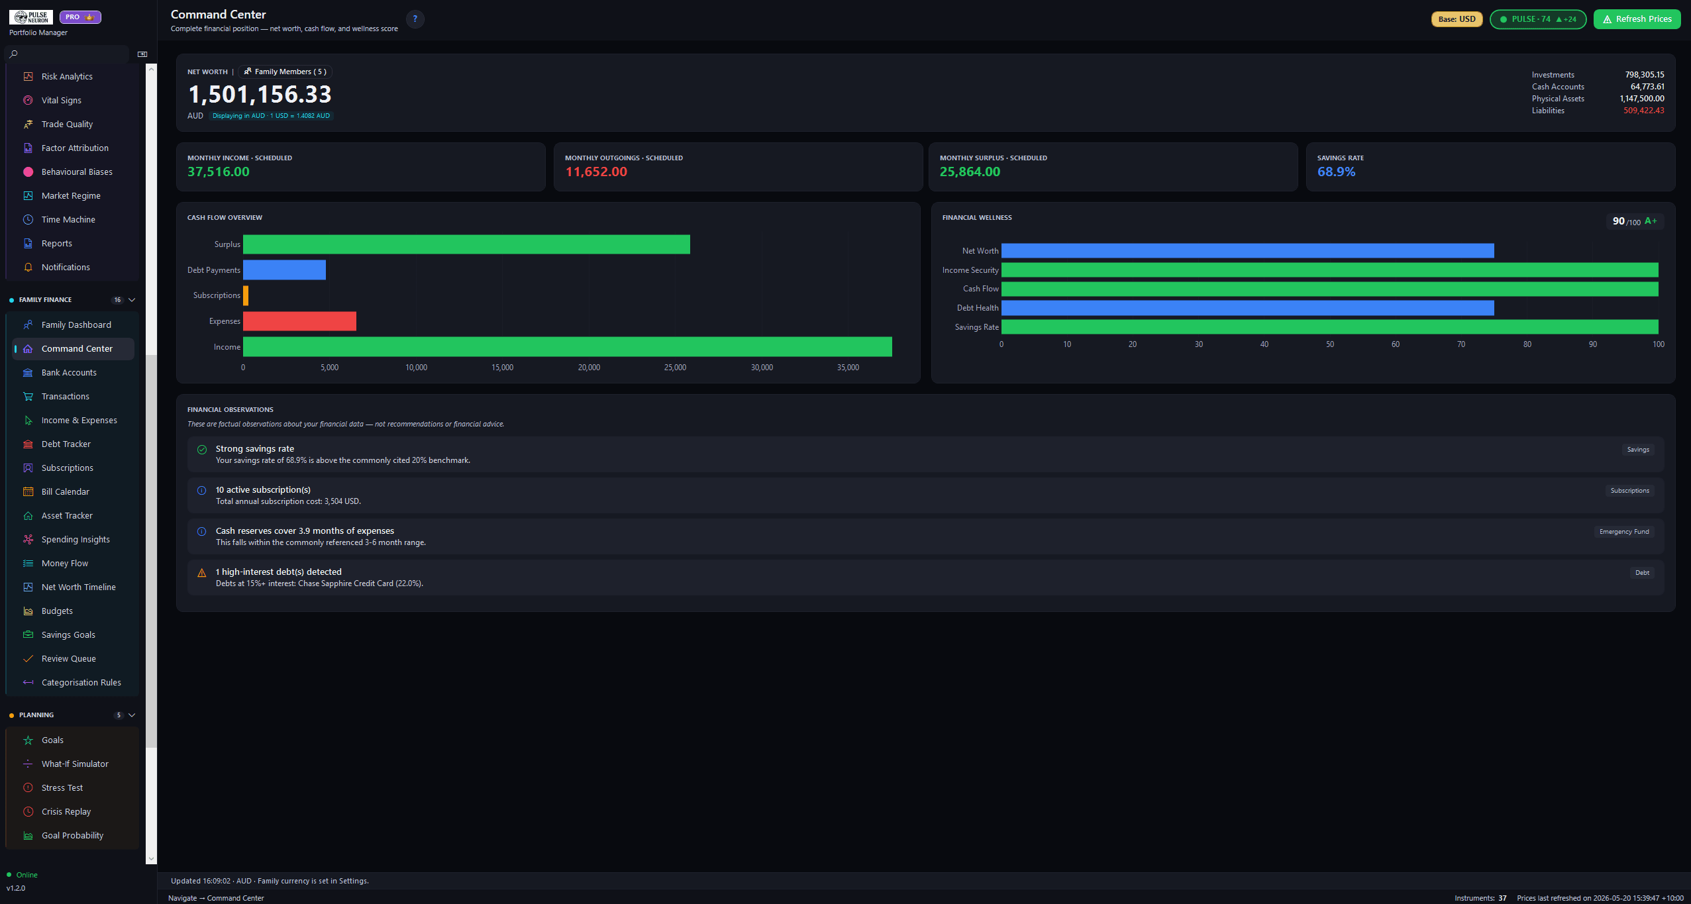
Task: Open Market Regime icon
Action: 28,195
